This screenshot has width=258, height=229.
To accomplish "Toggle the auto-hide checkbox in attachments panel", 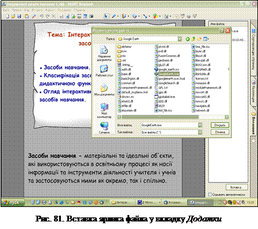I will point(210,194).
